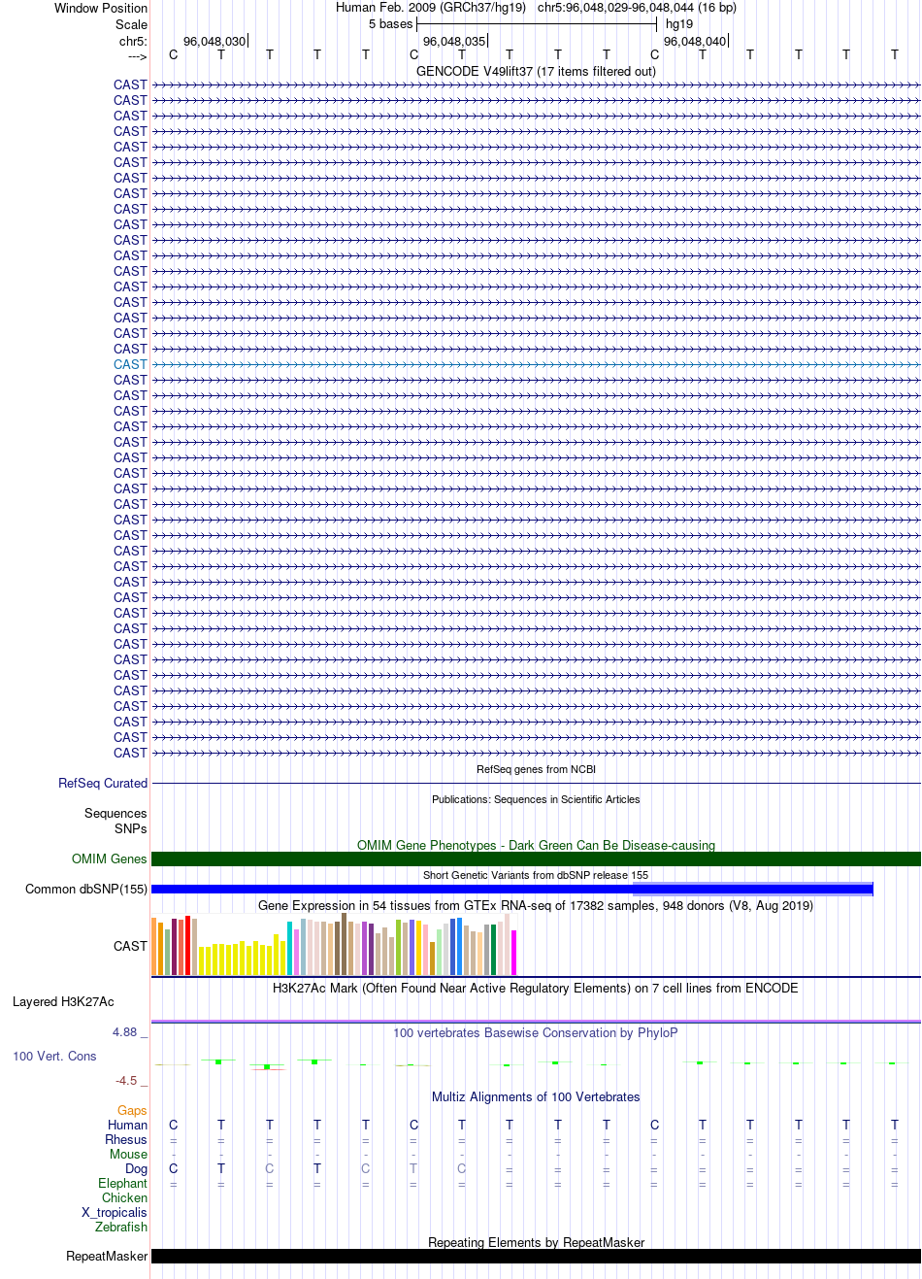Viewport: 922px width, 1279px height.
Task: Click the CAST label beside the GTEx bar chart
Action: pos(130,946)
